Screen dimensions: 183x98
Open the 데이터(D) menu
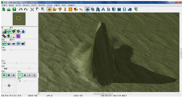tap(42, 5)
